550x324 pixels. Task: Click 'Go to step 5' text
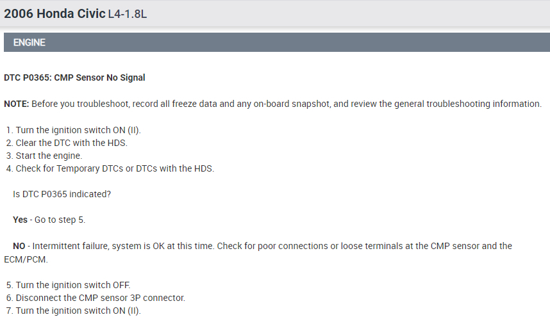coord(60,220)
